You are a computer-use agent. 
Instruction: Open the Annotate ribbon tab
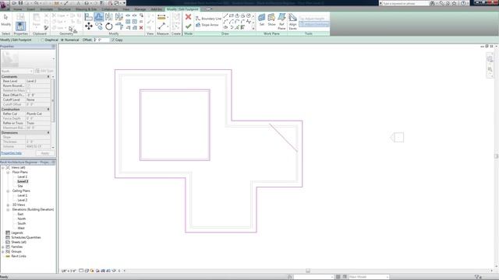[47, 9]
